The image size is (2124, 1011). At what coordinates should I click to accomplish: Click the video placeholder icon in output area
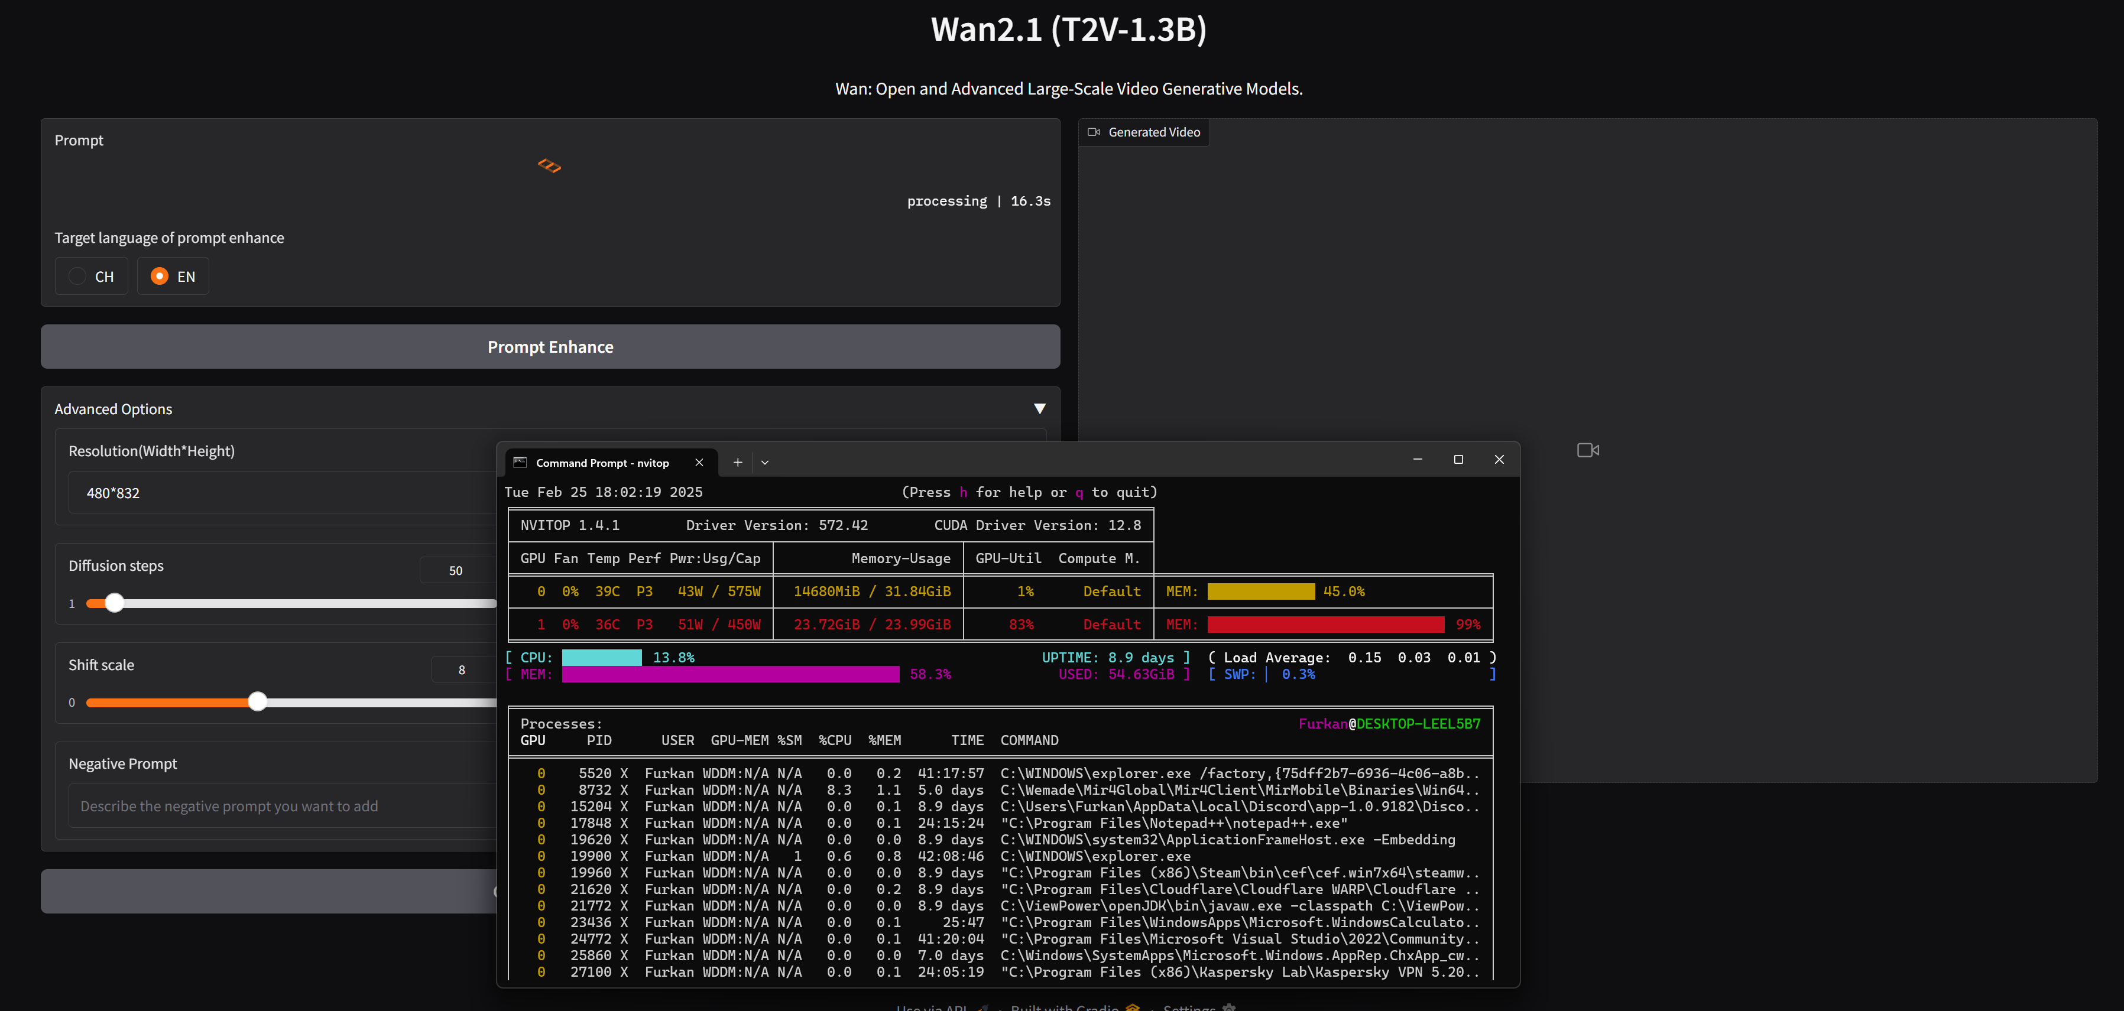[x=1587, y=450]
